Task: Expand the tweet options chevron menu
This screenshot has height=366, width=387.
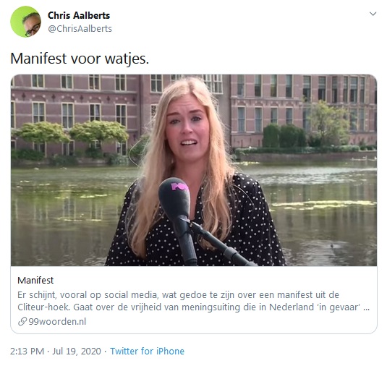Action: point(373,14)
